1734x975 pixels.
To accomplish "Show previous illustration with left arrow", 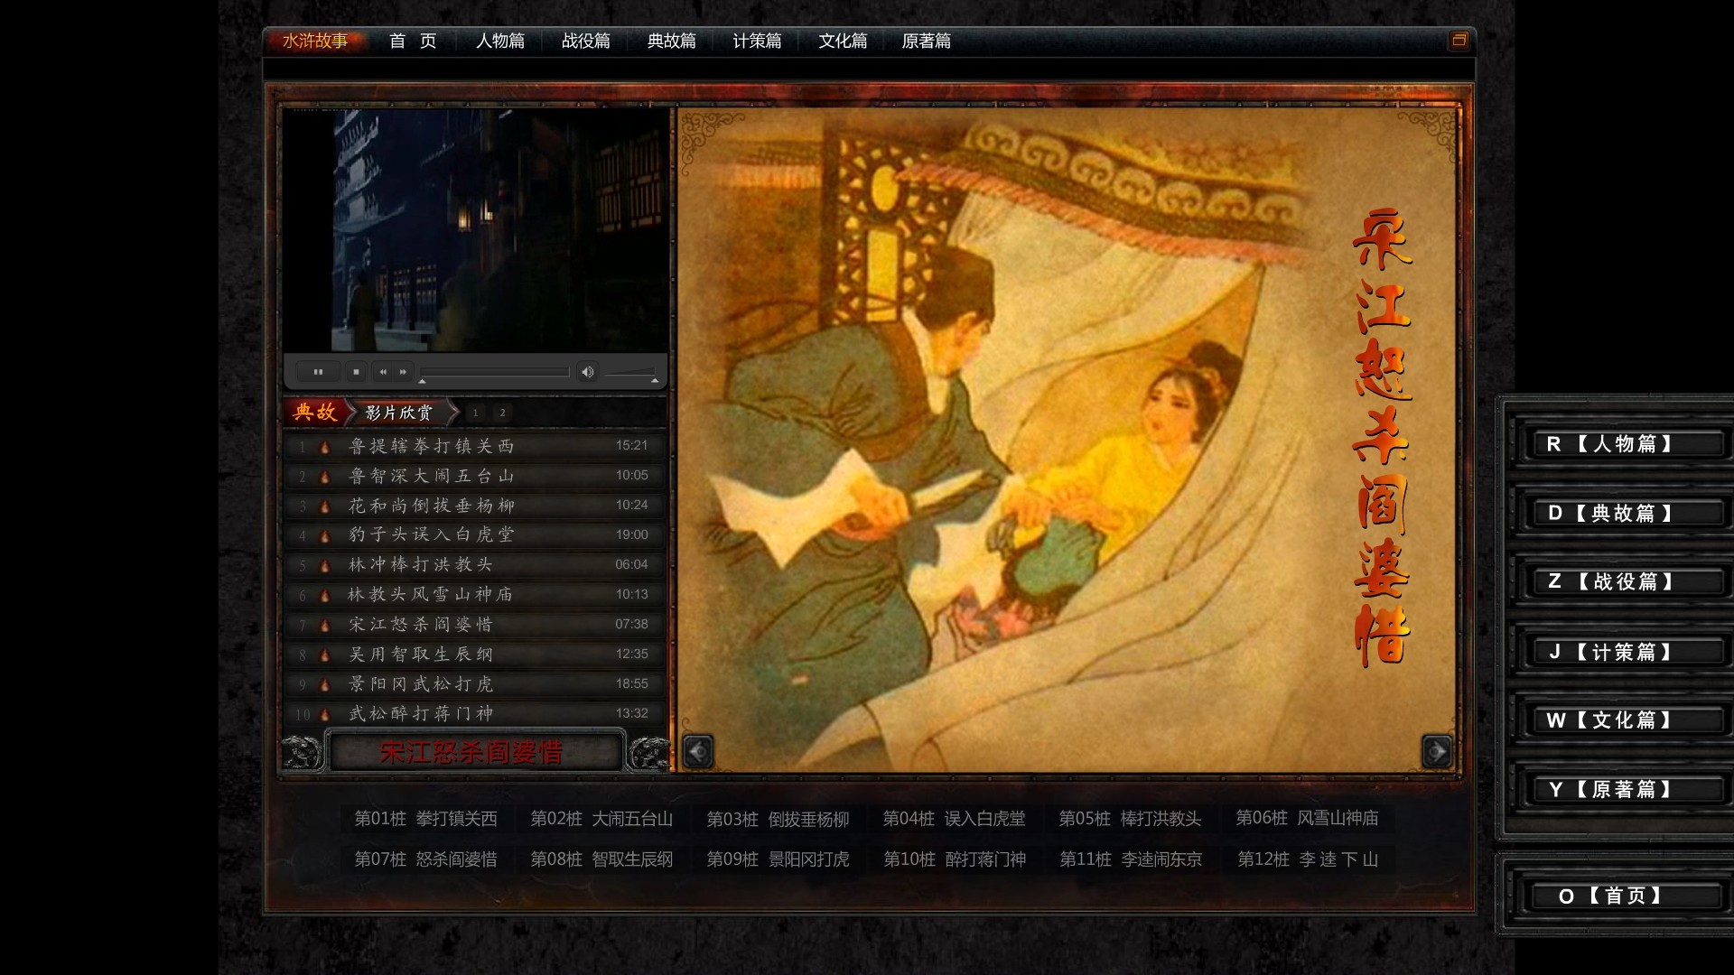I will (x=698, y=751).
